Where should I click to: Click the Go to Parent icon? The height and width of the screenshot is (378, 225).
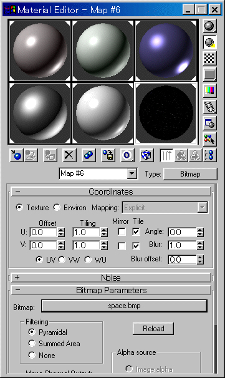tap(181, 155)
